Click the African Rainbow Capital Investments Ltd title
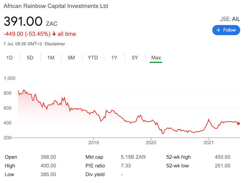The image size is (250, 183). tap(56, 6)
